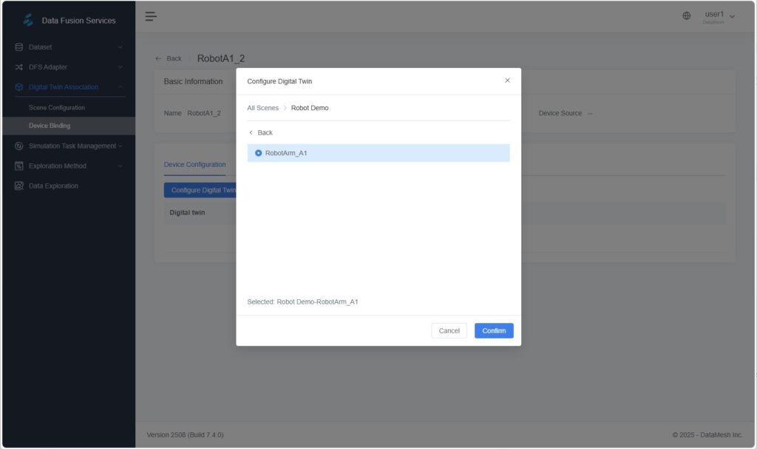Toggle the hamburger menu collapse icon
This screenshot has height=450, width=757.
(x=151, y=16)
